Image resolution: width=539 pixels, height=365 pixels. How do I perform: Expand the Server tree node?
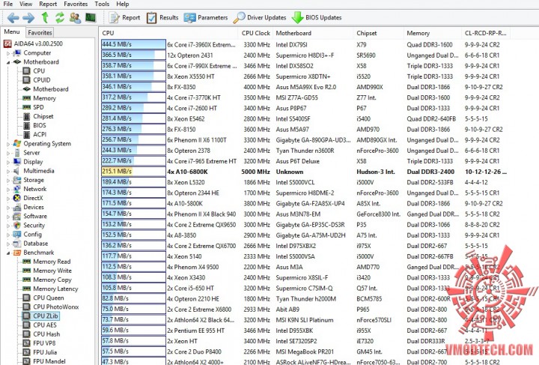pyautogui.click(x=8, y=153)
